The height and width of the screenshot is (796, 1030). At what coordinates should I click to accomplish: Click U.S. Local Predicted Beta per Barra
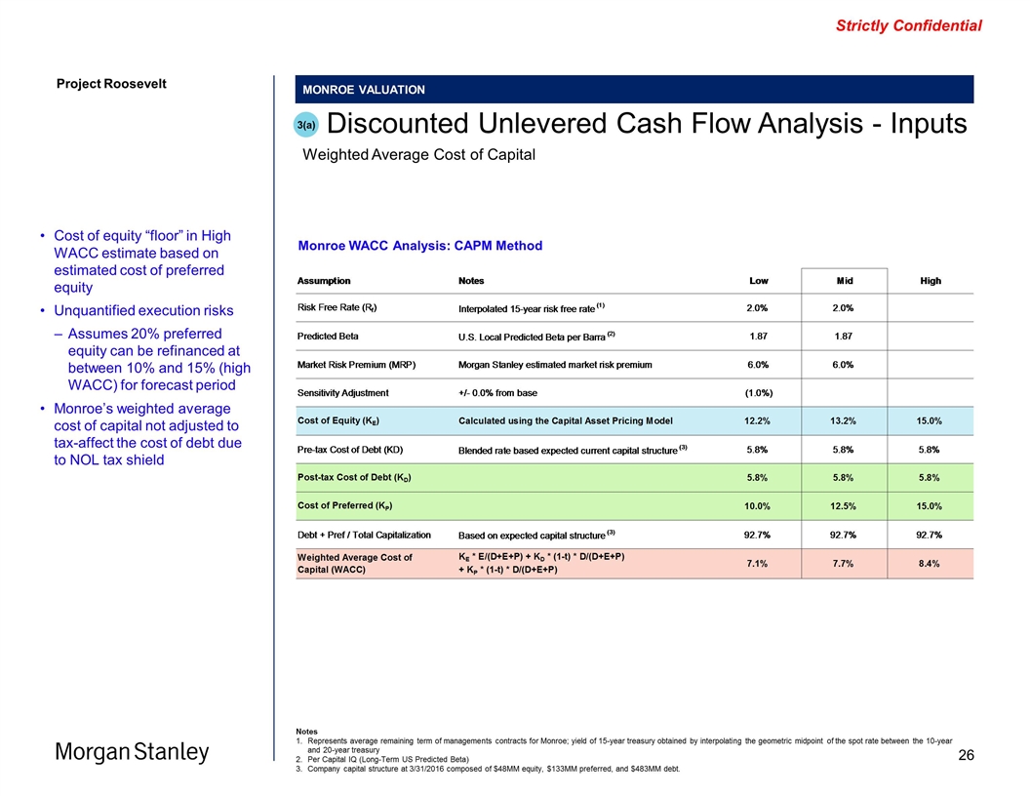tap(536, 337)
